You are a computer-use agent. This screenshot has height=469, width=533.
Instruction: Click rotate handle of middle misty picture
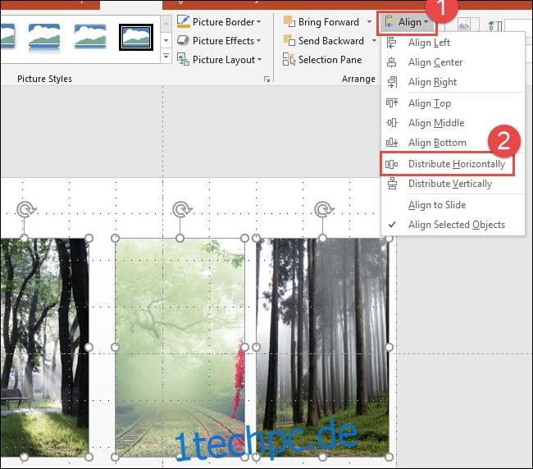[x=182, y=209]
